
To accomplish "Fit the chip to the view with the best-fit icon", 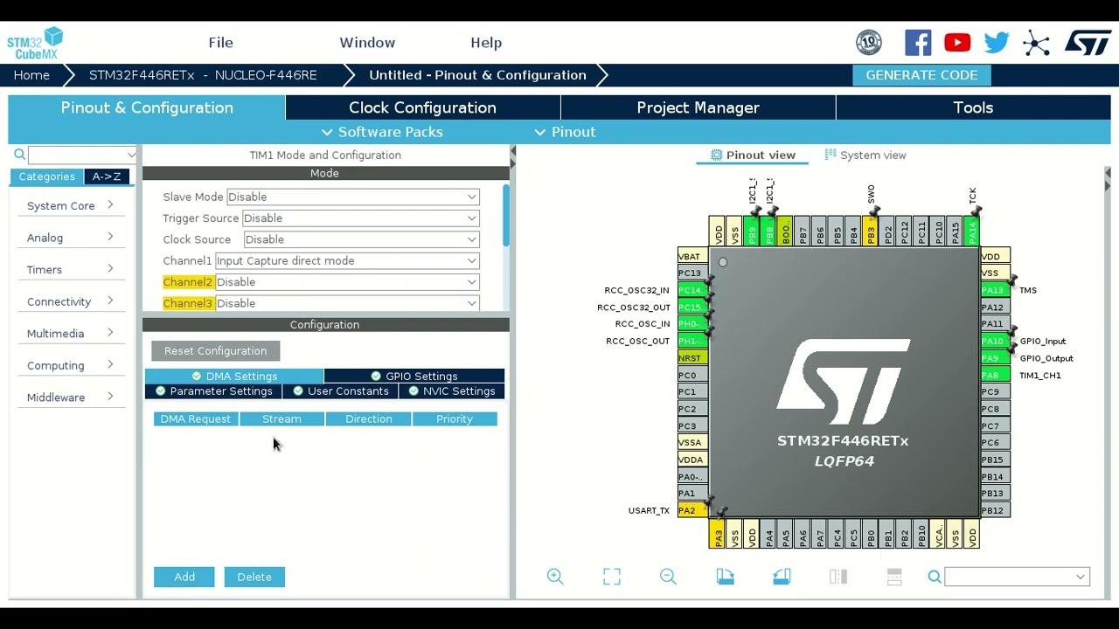I will 612,577.
